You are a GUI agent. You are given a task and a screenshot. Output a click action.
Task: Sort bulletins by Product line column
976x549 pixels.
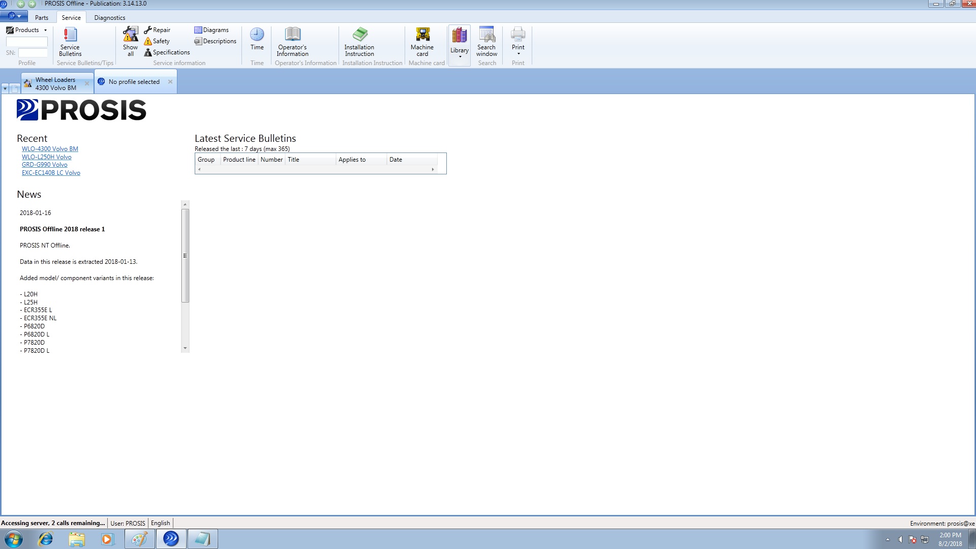click(239, 160)
